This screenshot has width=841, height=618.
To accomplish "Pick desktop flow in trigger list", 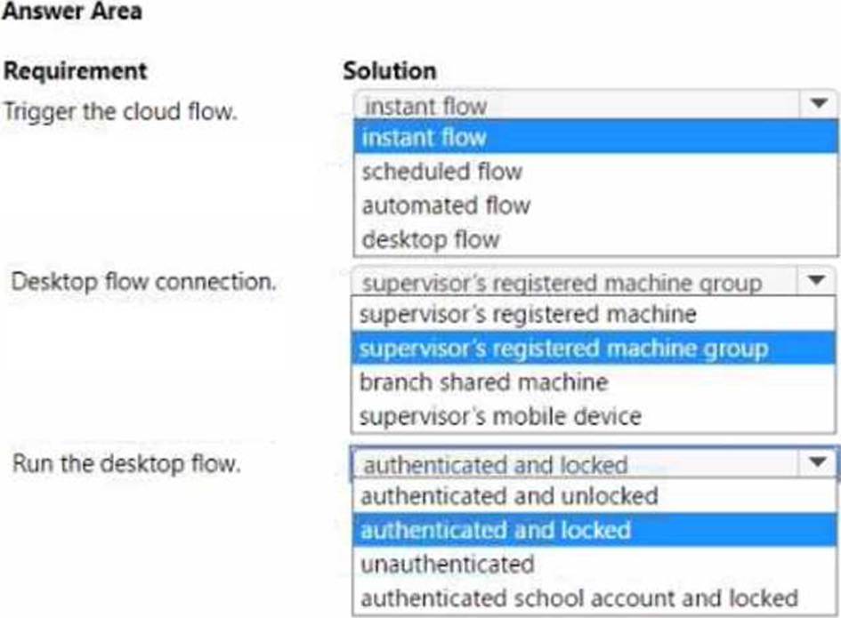I will coord(595,239).
